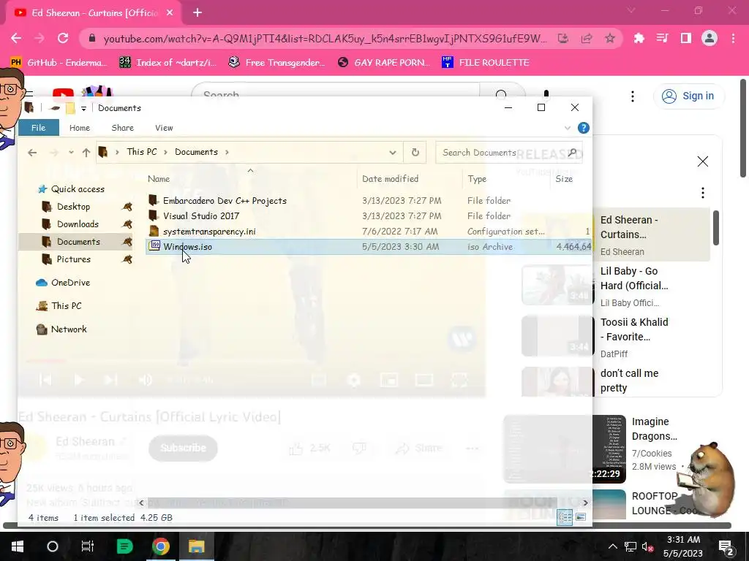The height and width of the screenshot is (561, 749).
Task: Toggle Chrome side panel icon
Action: click(x=686, y=38)
